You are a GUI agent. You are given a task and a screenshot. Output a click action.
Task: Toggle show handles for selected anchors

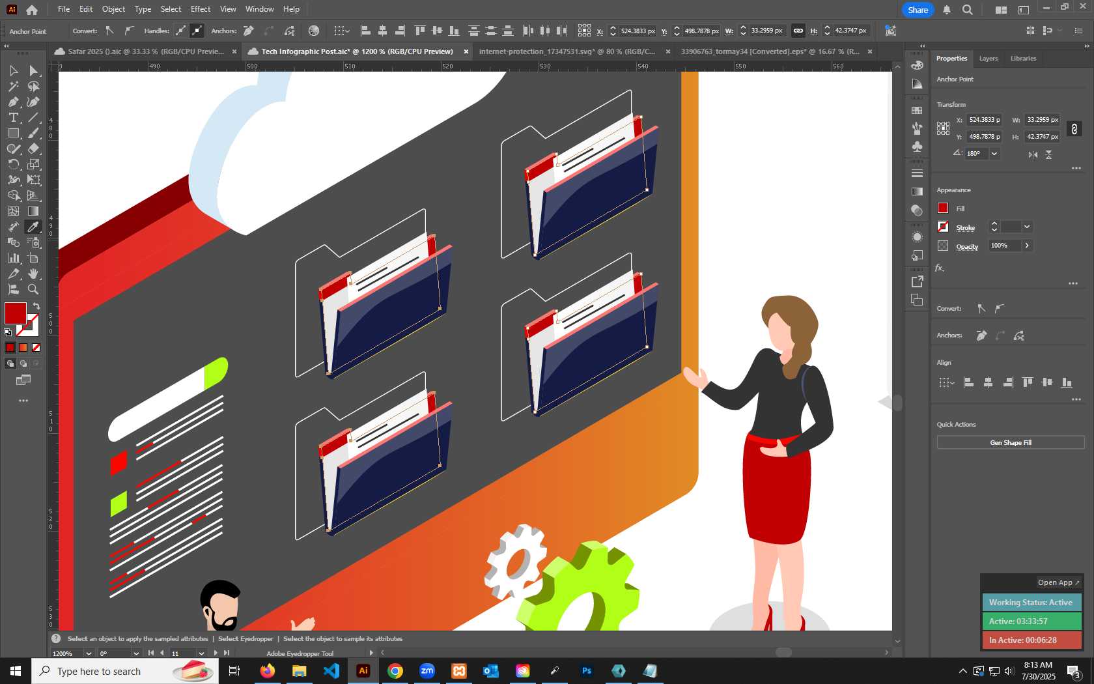click(x=180, y=31)
